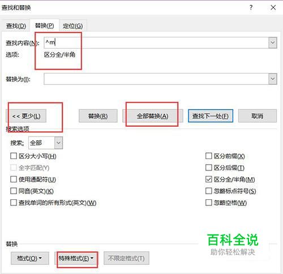283x274 pixels.
Task: Open the 特殊格式(E) dropdown menu
Action: [x=76, y=258]
